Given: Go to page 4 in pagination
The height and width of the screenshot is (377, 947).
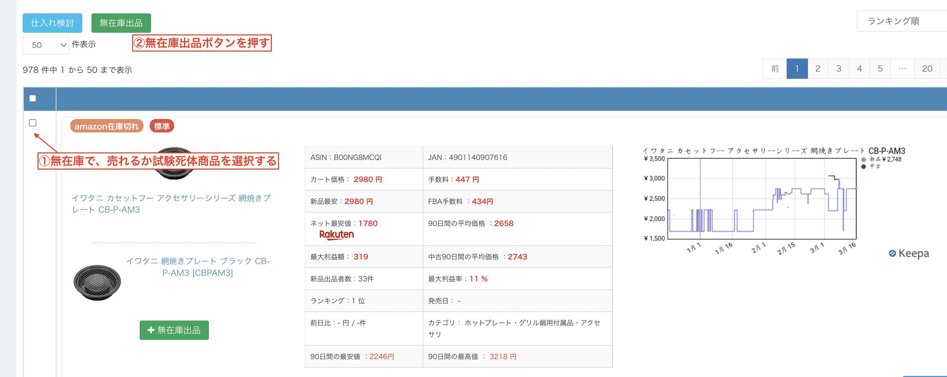Looking at the screenshot, I should (x=859, y=68).
